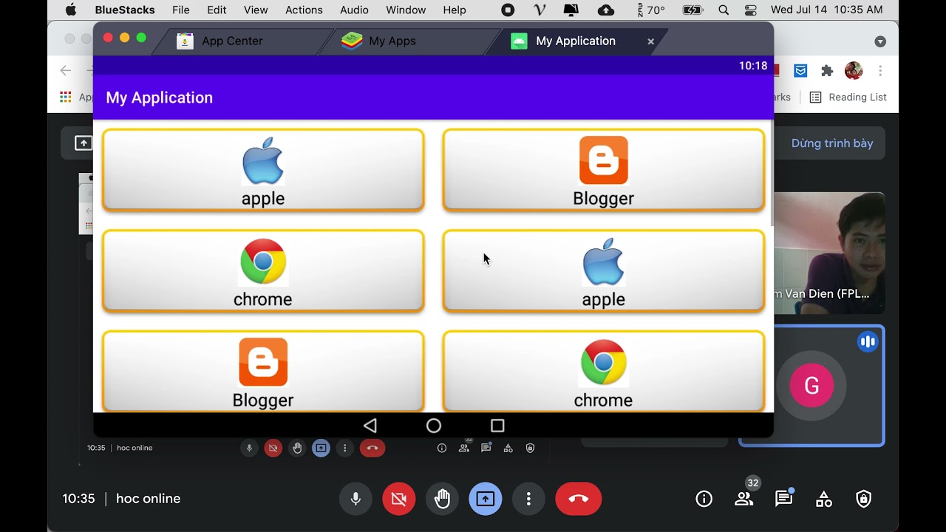
Task: Open the Edit menu
Action: pyautogui.click(x=217, y=10)
